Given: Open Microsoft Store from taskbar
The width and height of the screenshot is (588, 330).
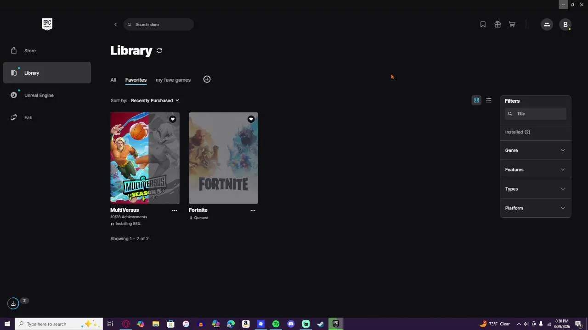Looking at the screenshot, I should [170, 324].
